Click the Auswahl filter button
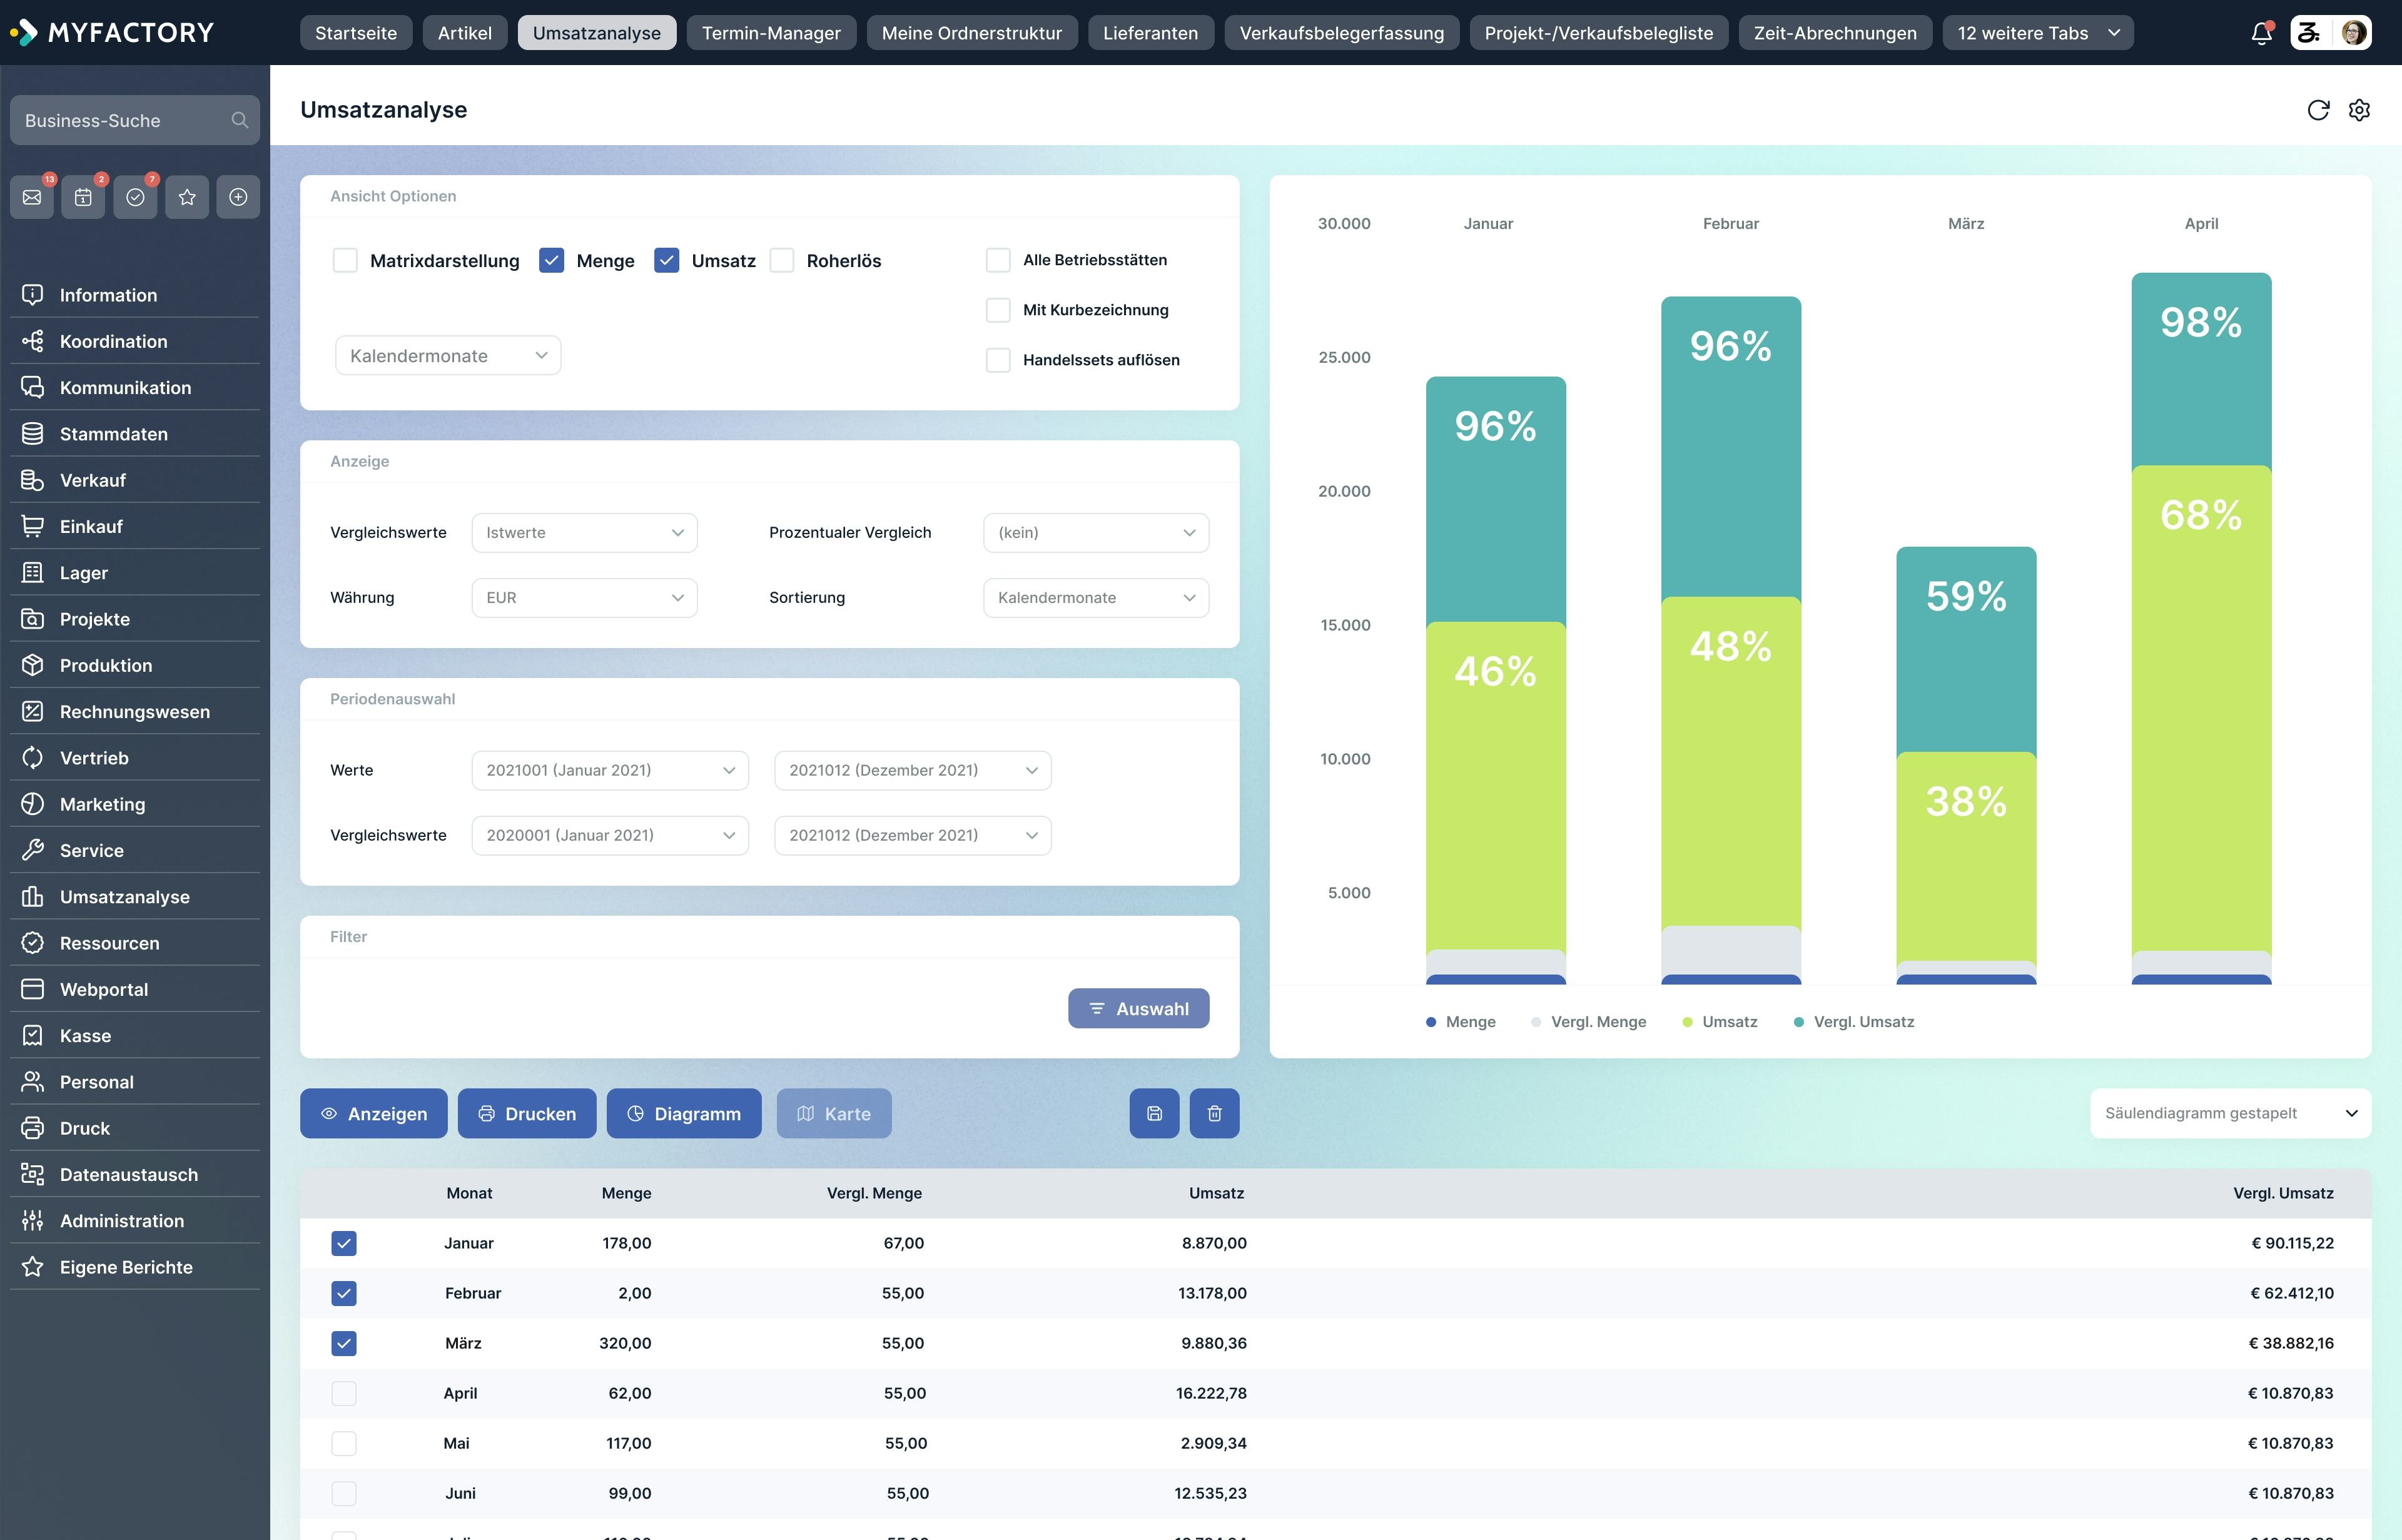Image resolution: width=2402 pixels, height=1540 pixels. point(1138,1008)
